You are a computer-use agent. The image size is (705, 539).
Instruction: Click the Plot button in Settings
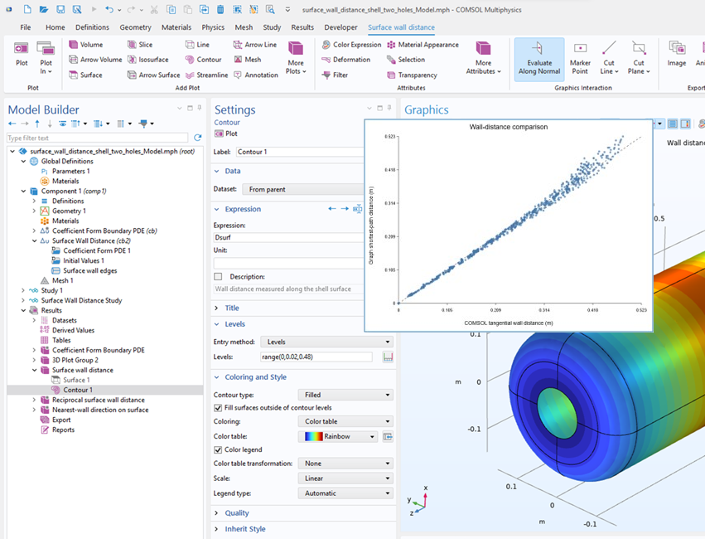(226, 134)
